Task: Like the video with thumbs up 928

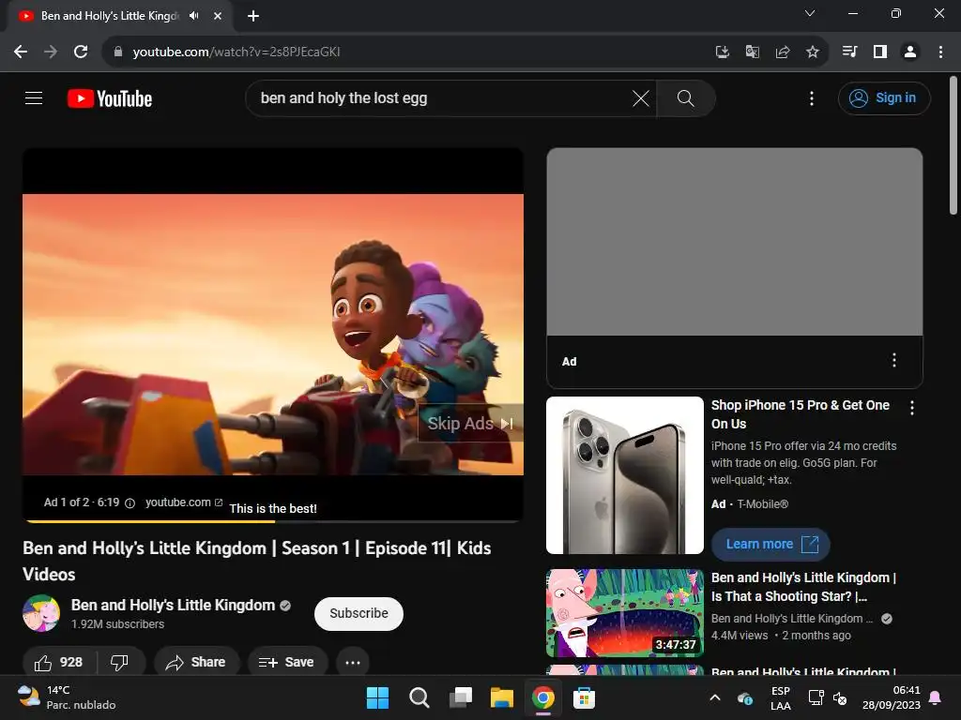Action: pos(59,662)
